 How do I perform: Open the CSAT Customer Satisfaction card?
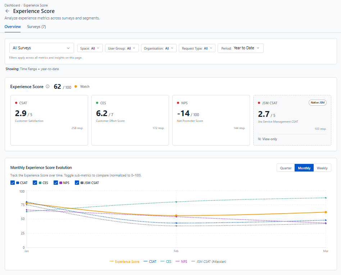tap(49, 120)
